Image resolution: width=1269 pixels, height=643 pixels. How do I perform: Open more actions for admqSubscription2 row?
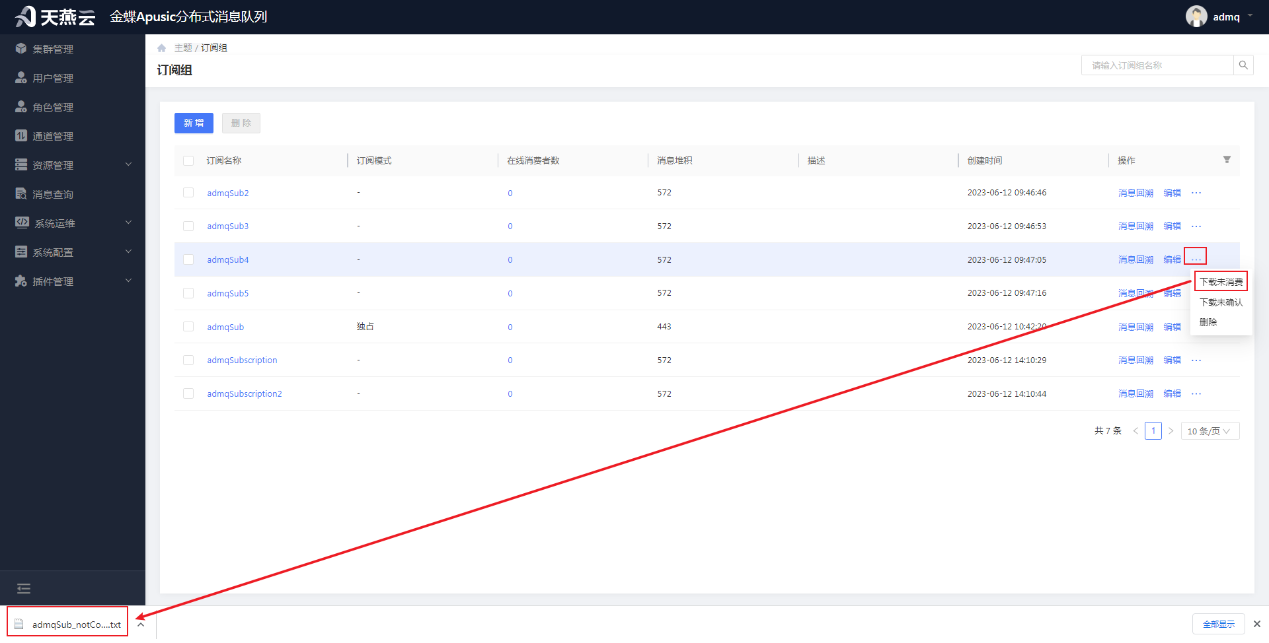(x=1196, y=394)
